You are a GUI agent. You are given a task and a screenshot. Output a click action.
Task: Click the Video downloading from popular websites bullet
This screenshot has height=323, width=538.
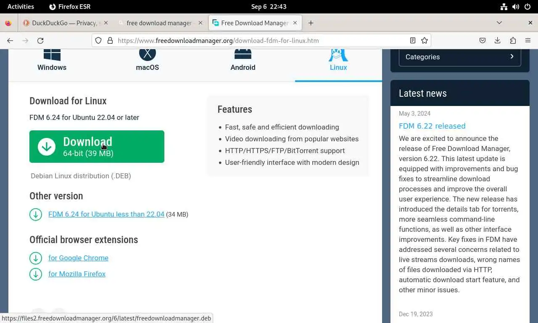pyautogui.click(x=292, y=139)
